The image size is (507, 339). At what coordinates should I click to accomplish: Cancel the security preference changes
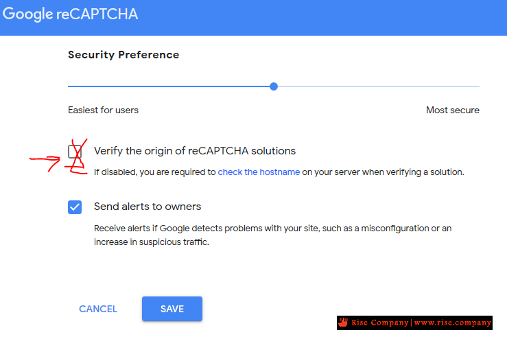coord(98,309)
